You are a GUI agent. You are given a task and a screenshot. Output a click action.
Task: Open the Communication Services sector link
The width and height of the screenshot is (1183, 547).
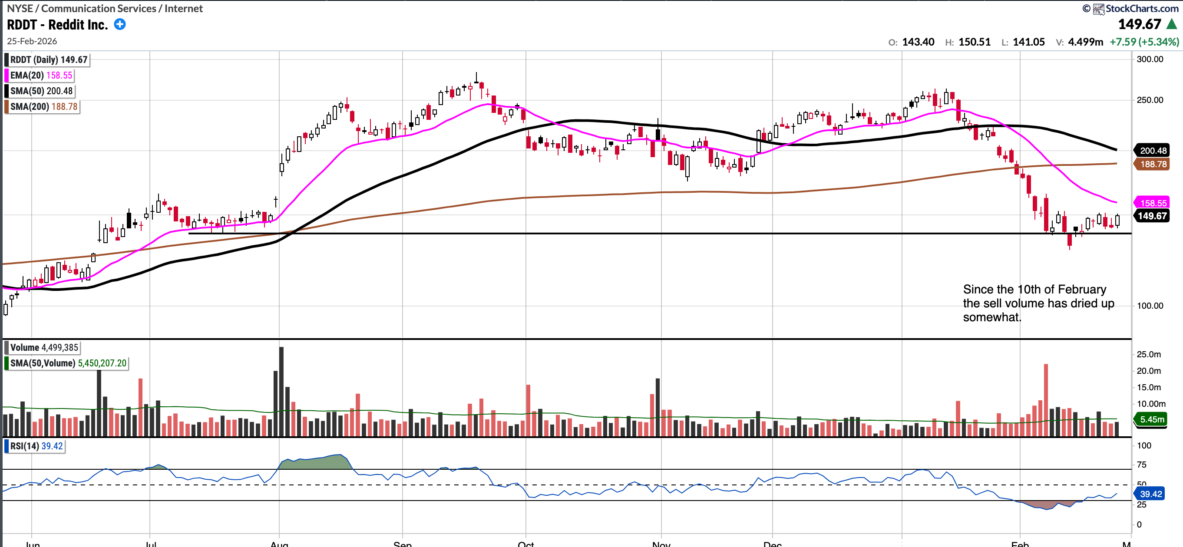click(99, 8)
